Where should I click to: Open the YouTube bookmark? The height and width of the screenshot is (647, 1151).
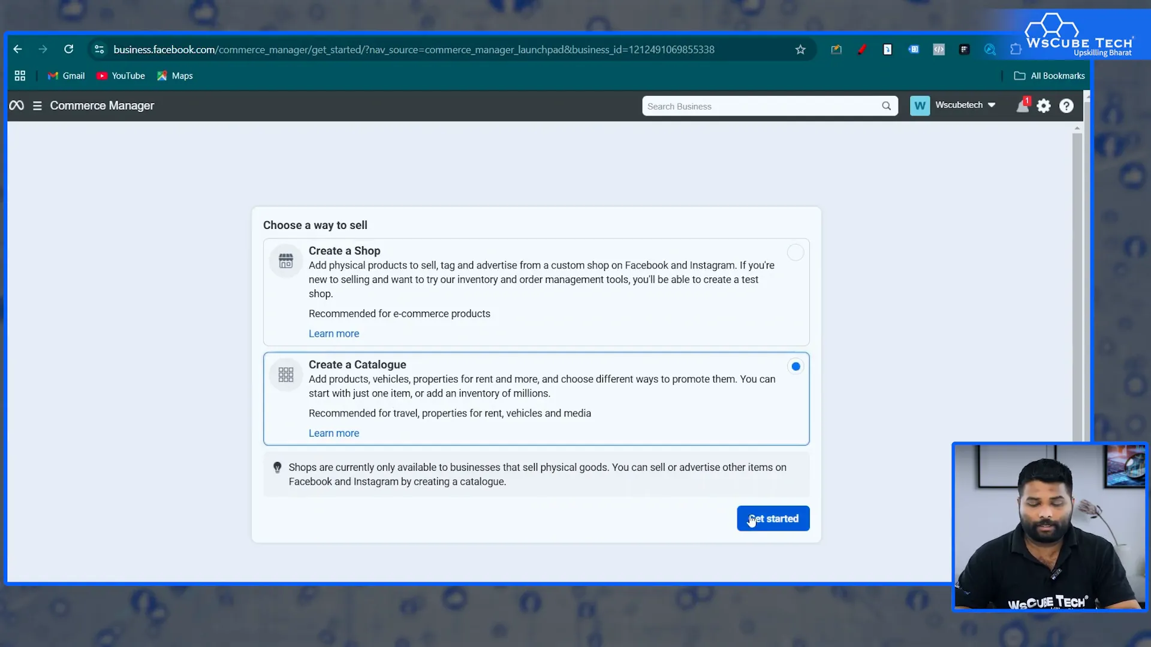pyautogui.click(x=120, y=75)
